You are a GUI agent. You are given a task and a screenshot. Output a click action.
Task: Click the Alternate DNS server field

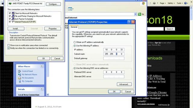click(x=114, y=76)
